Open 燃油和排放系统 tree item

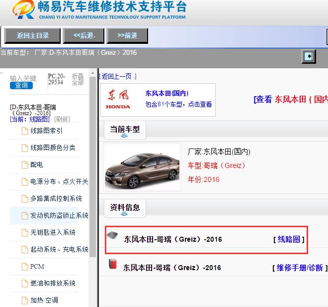point(53,283)
